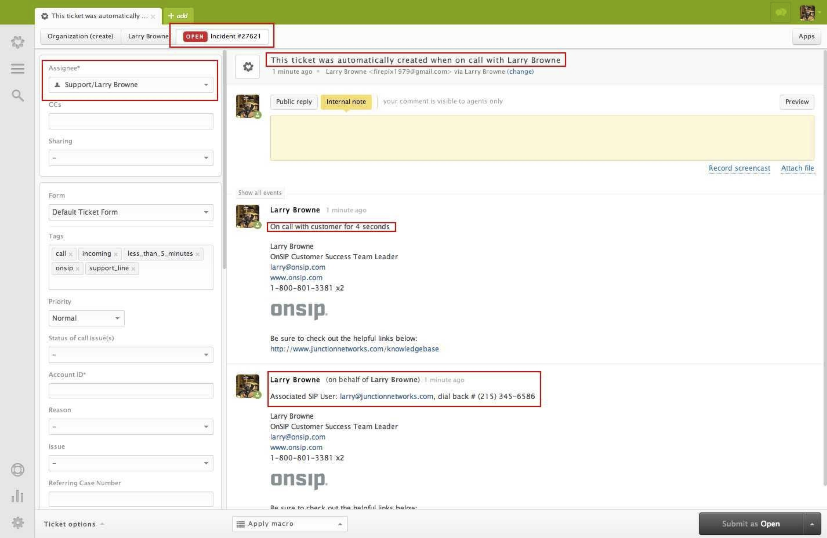The height and width of the screenshot is (538, 827).
Task: Open the user profile avatar in the top right
Action: tap(808, 12)
